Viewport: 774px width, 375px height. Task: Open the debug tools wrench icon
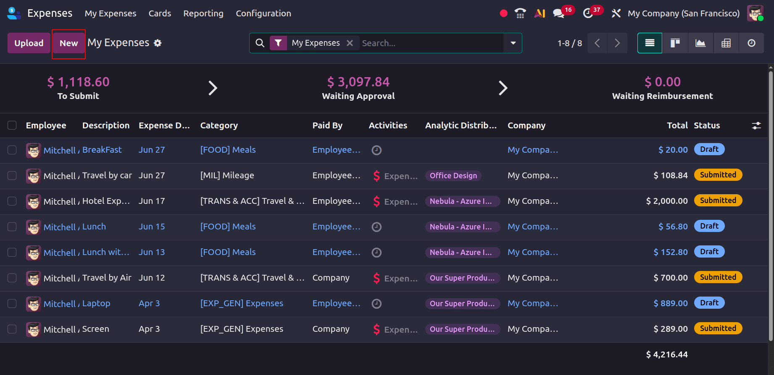tap(616, 13)
